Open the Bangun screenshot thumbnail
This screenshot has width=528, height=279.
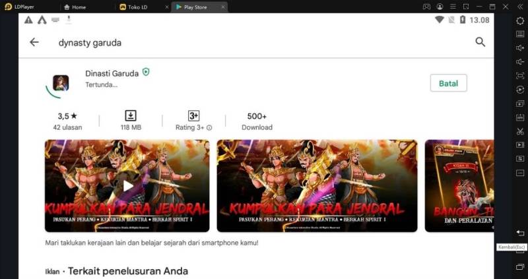[459, 186]
